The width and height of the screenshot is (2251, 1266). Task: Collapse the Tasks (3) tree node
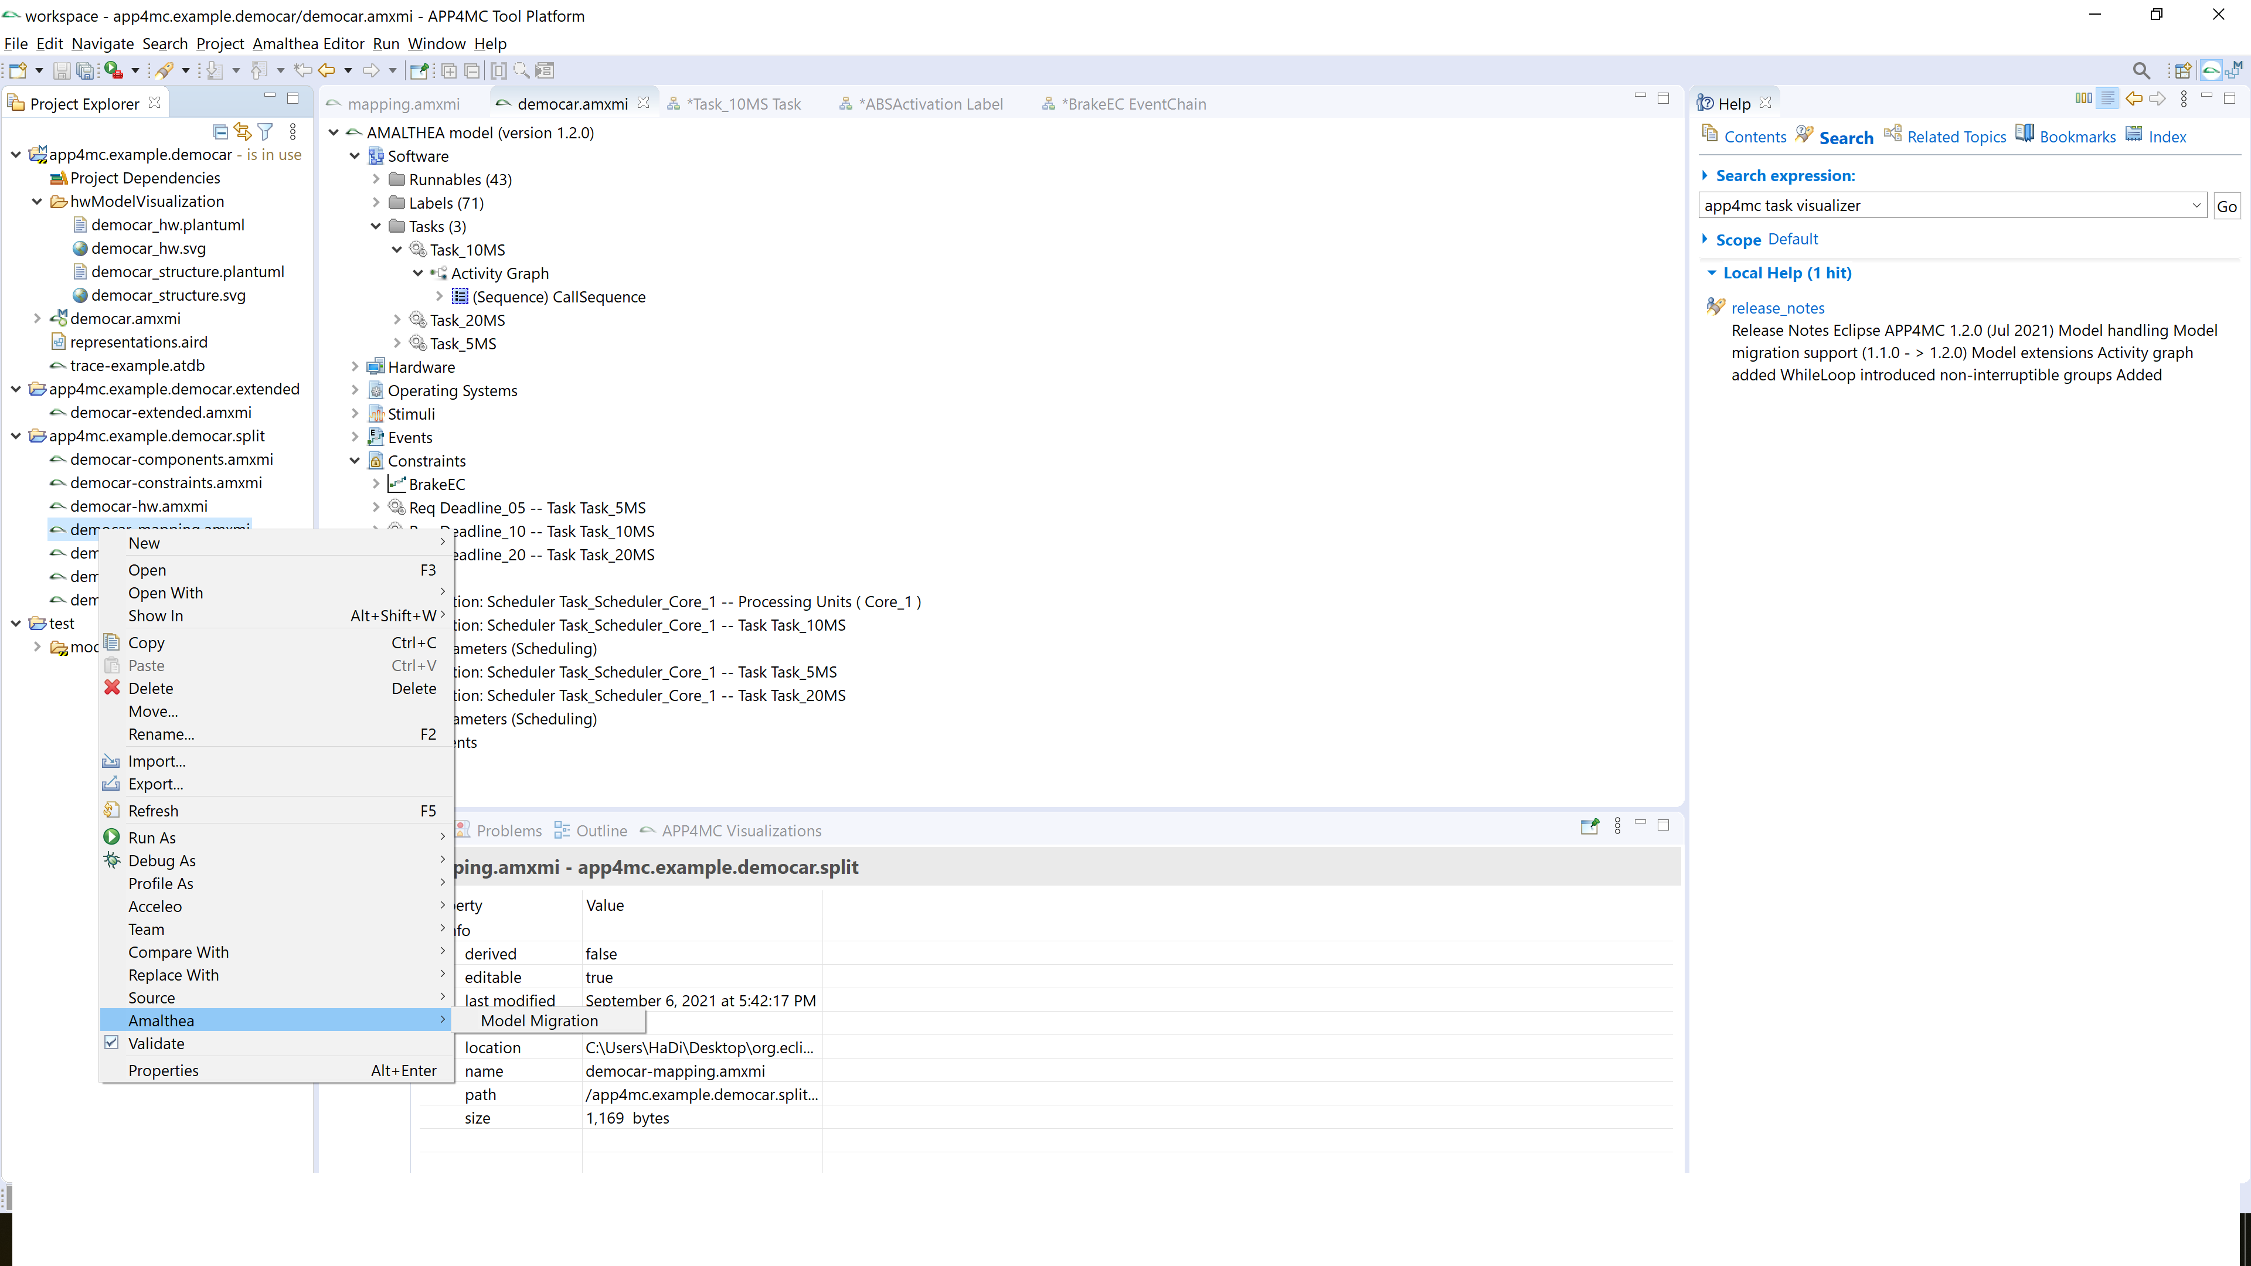point(376,226)
